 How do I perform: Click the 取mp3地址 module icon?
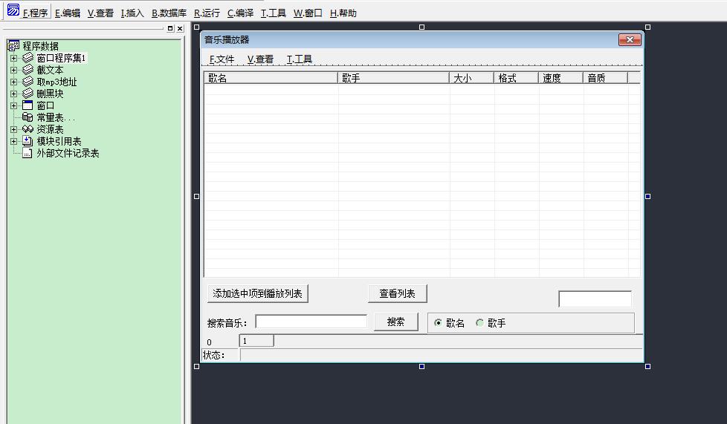[x=28, y=82]
